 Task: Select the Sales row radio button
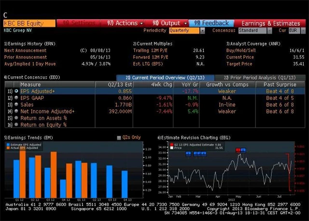17,104
